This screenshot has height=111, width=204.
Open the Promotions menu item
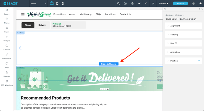pyautogui.click(x=60, y=14)
